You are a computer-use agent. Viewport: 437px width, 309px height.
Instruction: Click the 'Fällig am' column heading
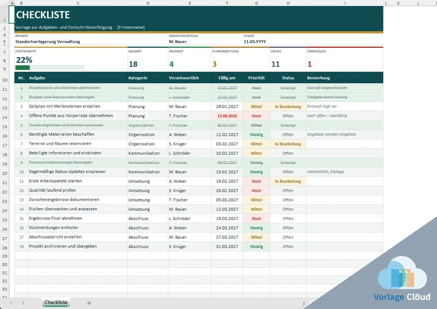227,78
